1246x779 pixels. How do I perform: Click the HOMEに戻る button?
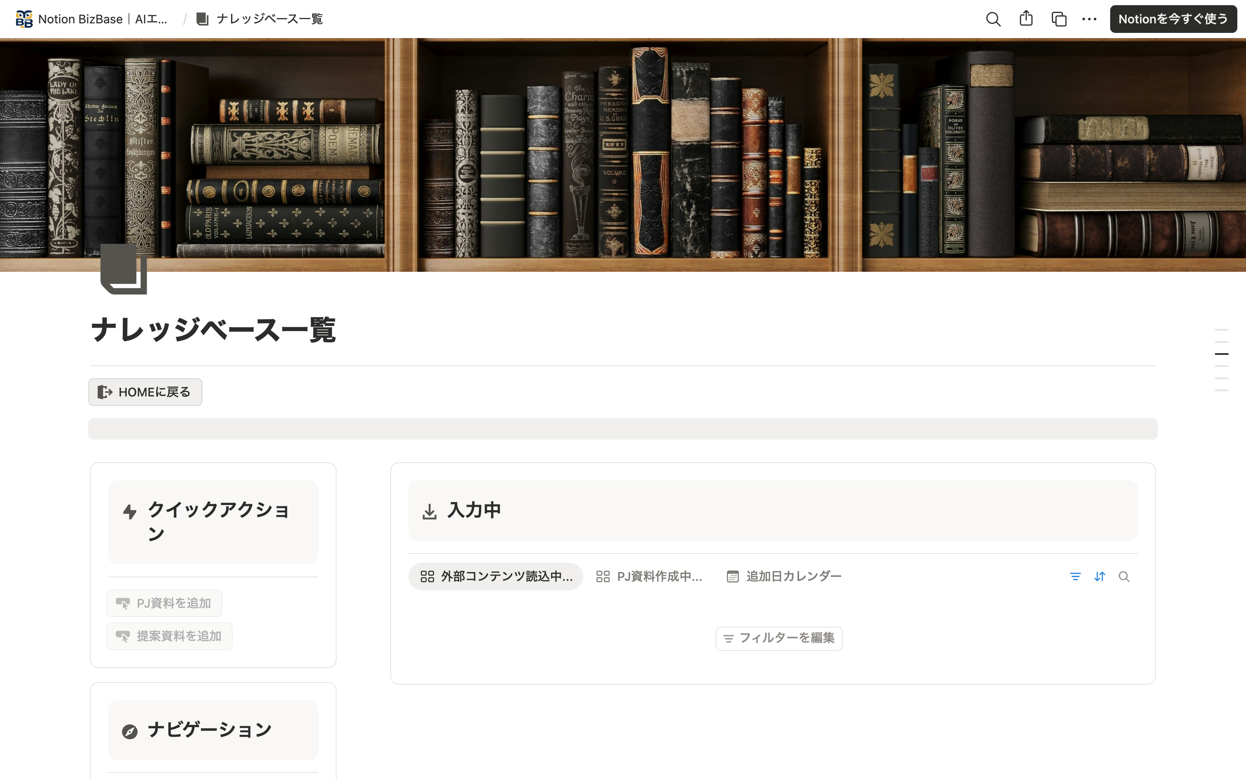[x=145, y=392]
